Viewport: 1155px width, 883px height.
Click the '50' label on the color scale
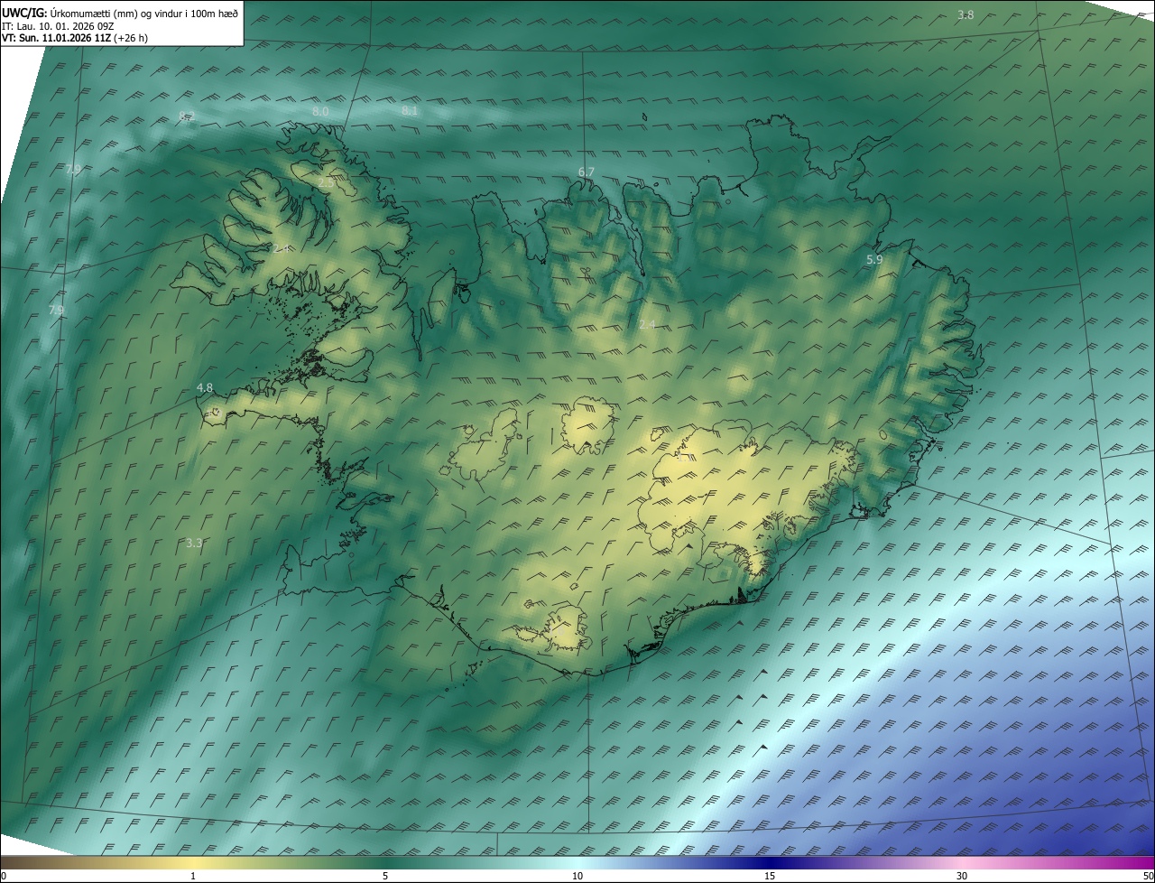tap(1148, 876)
